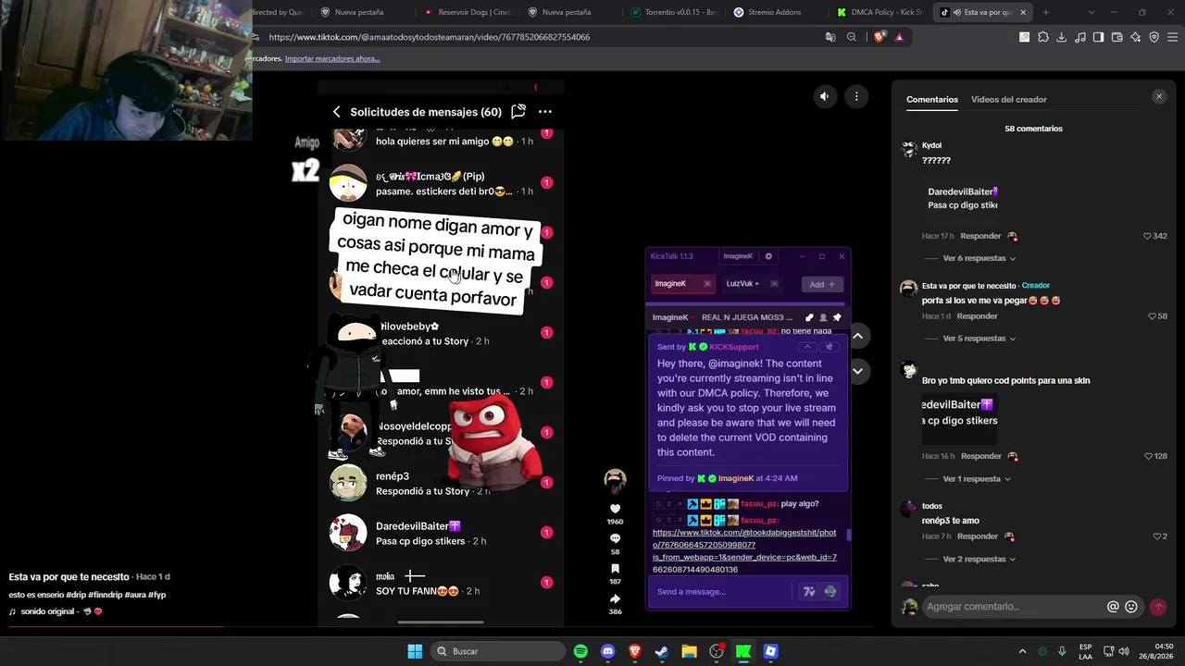Reply to comment posted Hace 1 d
The width and height of the screenshot is (1185, 666).
point(977,316)
